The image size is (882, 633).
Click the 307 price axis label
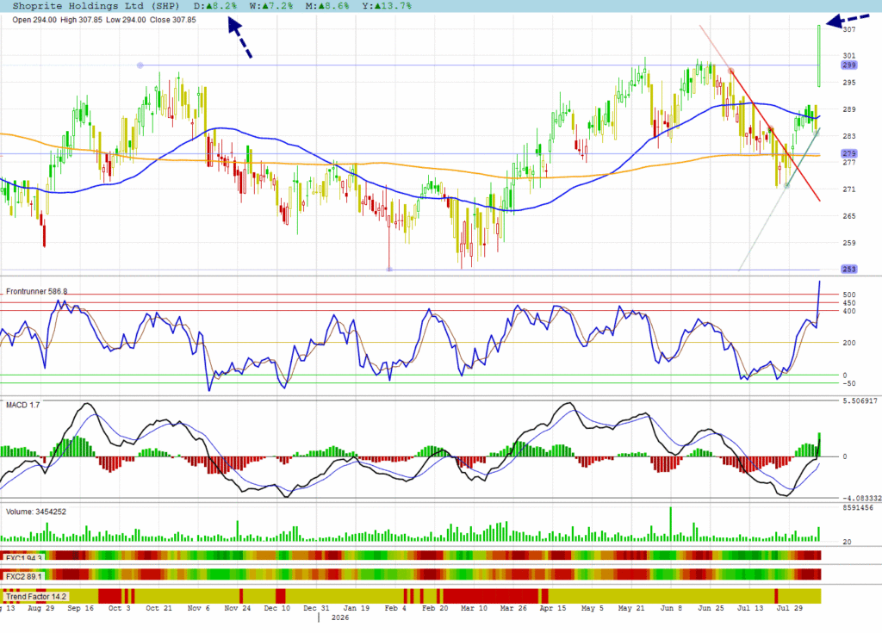coord(848,29)
